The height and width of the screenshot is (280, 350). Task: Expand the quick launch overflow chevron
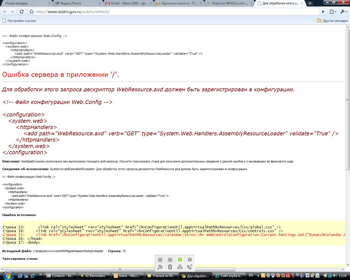coord(41,275)
